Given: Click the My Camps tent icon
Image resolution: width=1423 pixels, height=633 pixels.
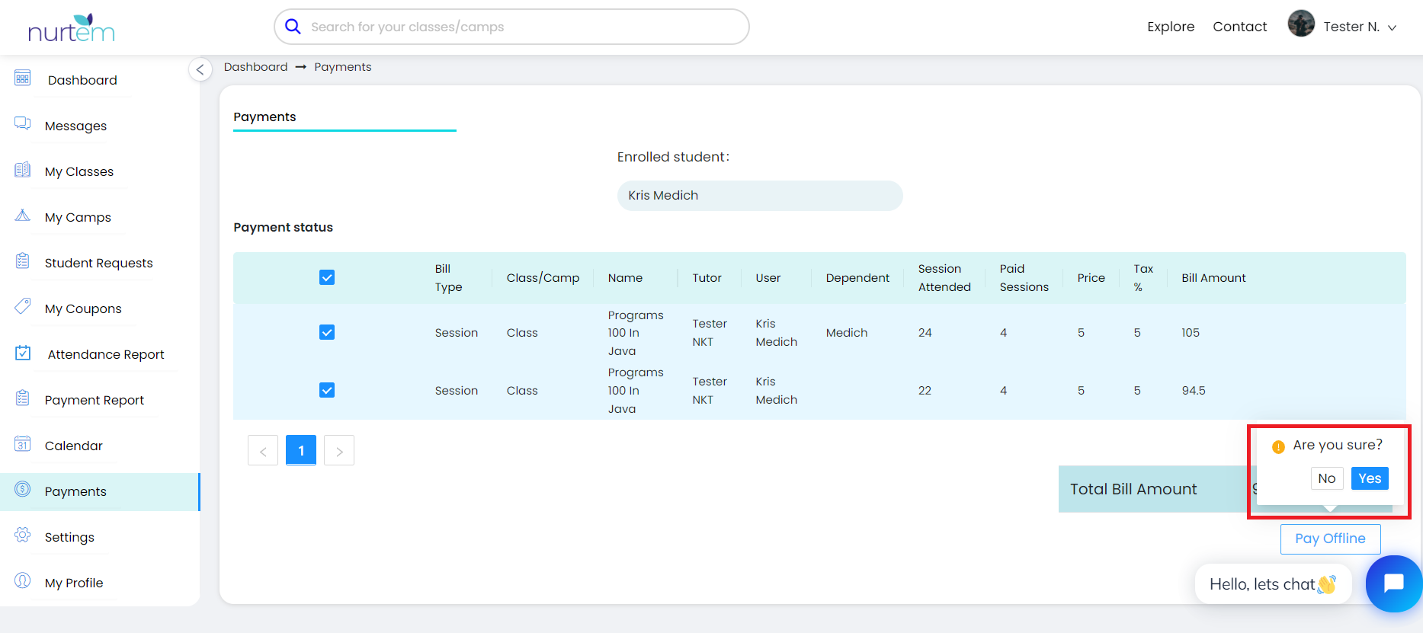Looking at the screenshot, I should (x=23, y=216).
